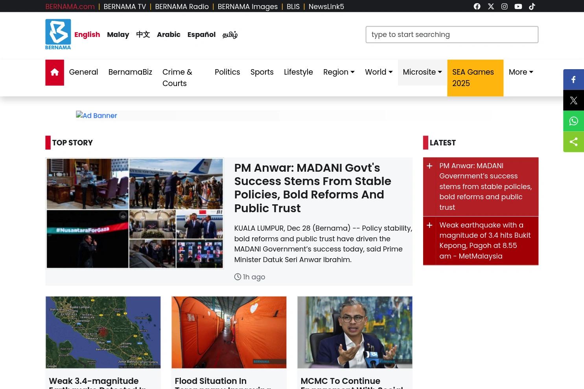Open the BERNAMA Radio top link

(182, 7)
